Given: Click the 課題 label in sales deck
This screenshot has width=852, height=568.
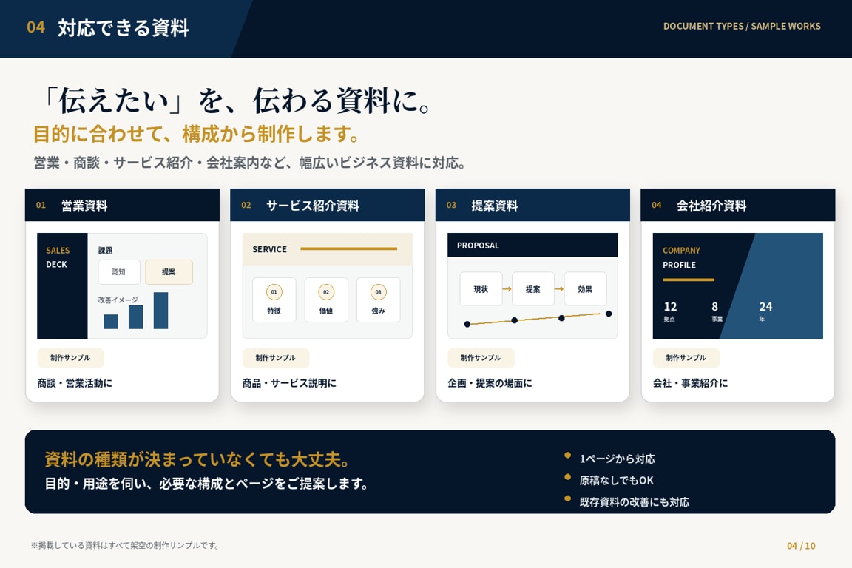Looking at the screenshot, I should click(x=106, y=251).
